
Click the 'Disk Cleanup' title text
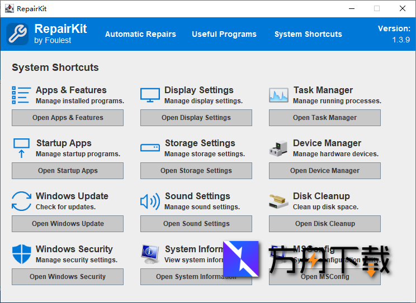click(322, 196)
